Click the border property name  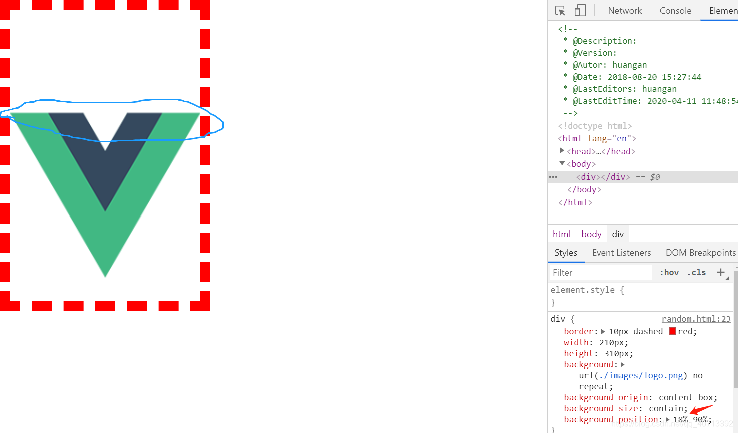click(578, 331)
